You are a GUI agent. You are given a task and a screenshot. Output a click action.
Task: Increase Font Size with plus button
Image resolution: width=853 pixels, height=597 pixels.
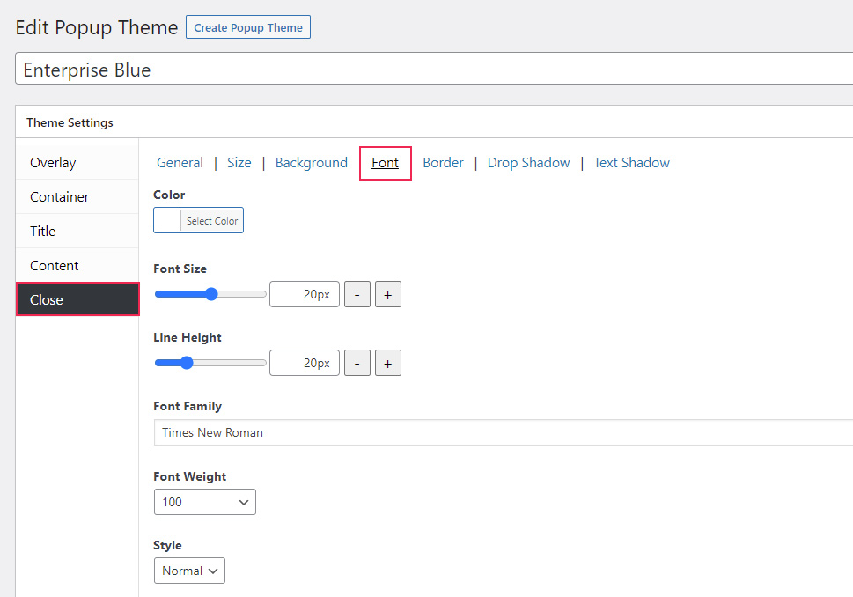[x=387, y=294]
